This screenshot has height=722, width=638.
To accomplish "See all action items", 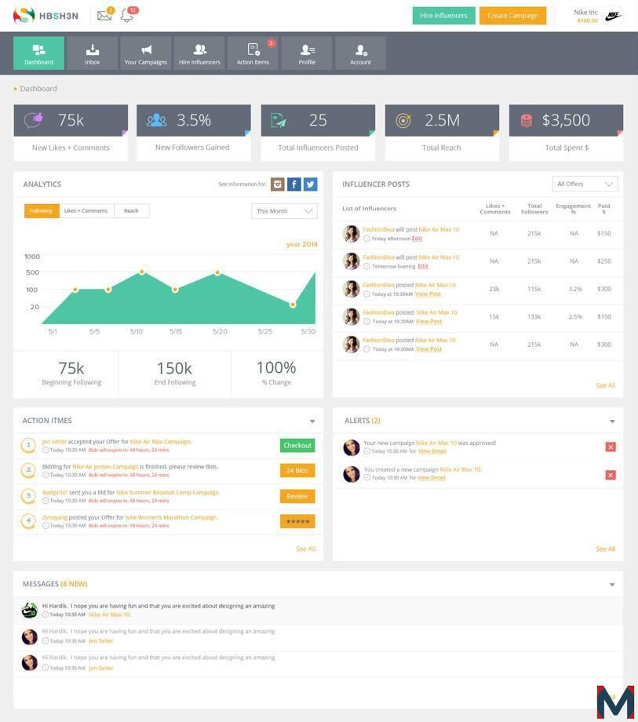I will point(305,549).
